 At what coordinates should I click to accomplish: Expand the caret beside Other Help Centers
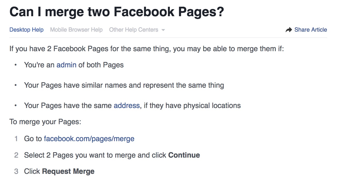coord(163,30)
